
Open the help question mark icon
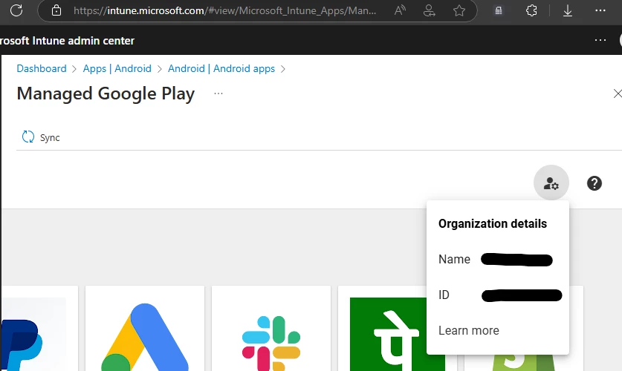[595, 183]
